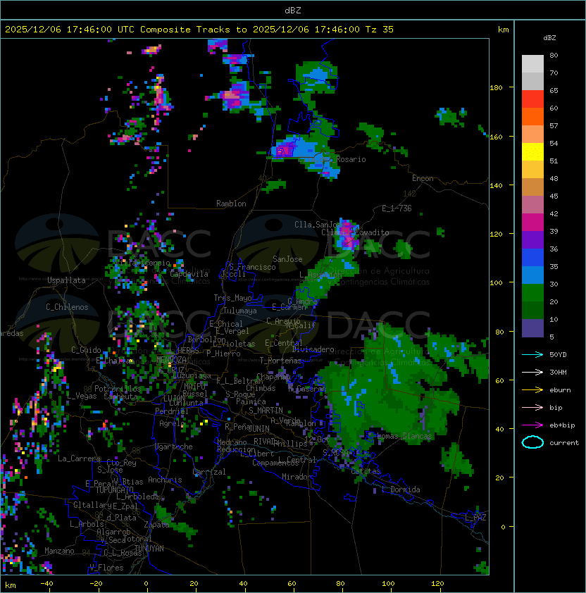Click the 'Lomas_Blancas' place label
This screenshot has height=593, width=586.
click(404, 436)
